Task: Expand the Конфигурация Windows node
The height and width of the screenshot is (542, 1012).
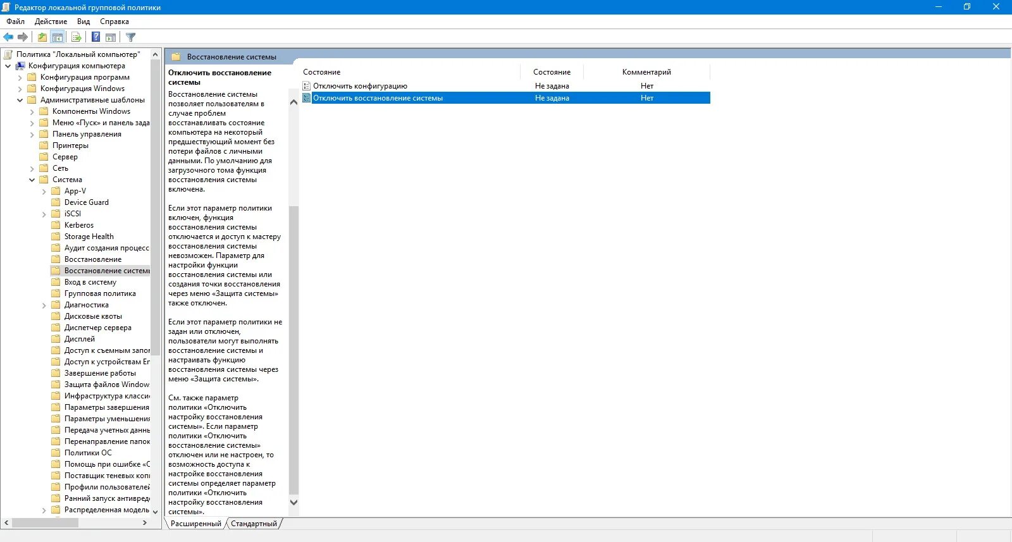Action: (x=20, y=89)
